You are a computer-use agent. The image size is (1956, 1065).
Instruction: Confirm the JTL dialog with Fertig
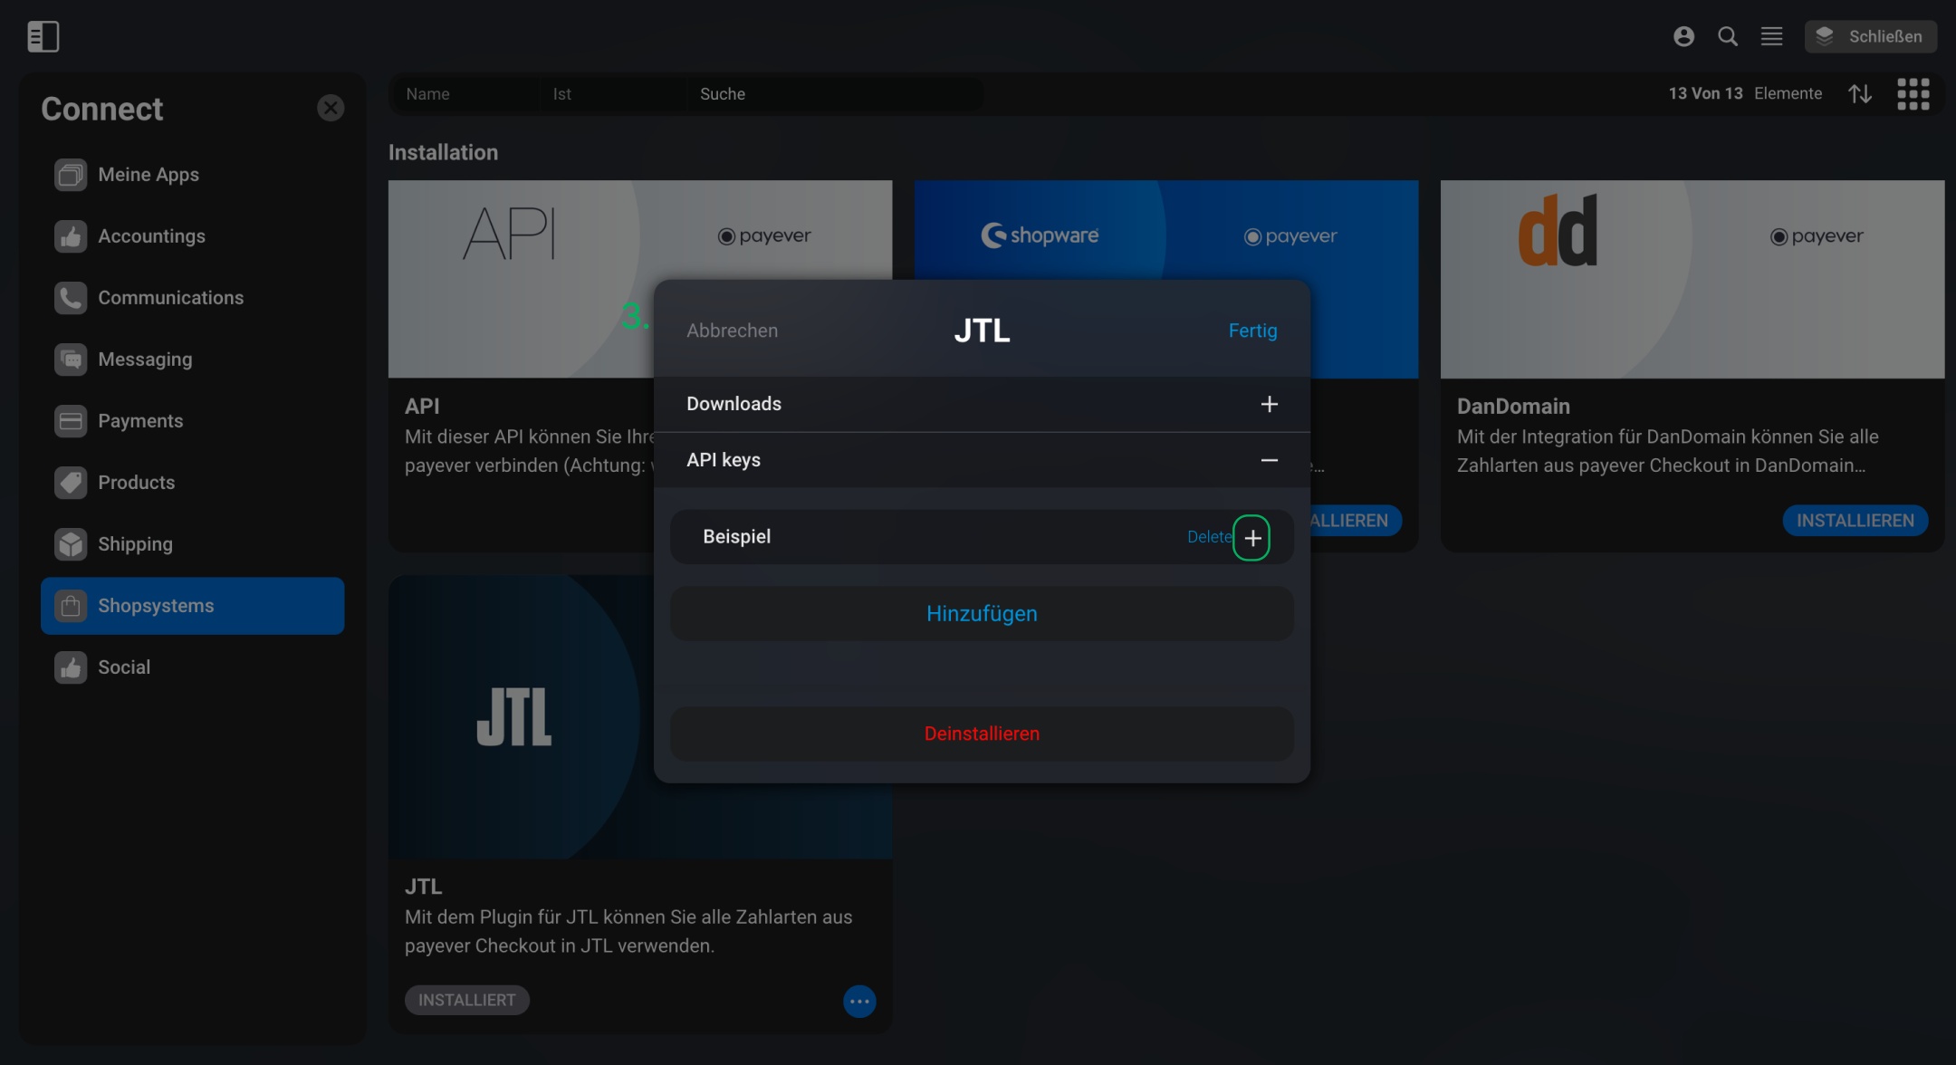coord(1252,331)
